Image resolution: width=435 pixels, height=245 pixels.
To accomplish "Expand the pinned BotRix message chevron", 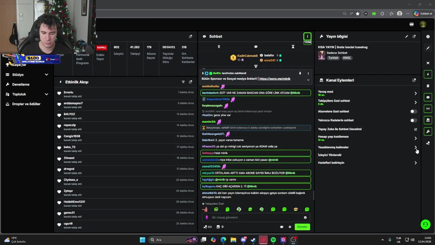I will 308,80.
